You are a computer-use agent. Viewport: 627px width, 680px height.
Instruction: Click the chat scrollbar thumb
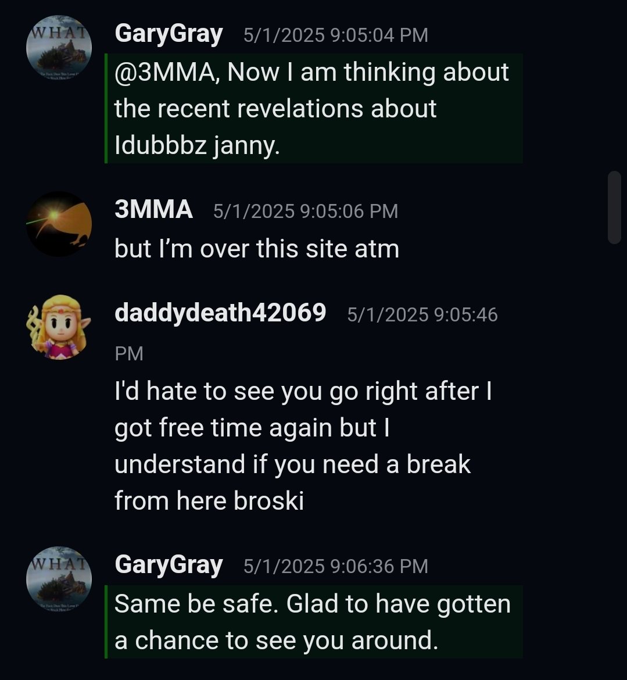614,207
